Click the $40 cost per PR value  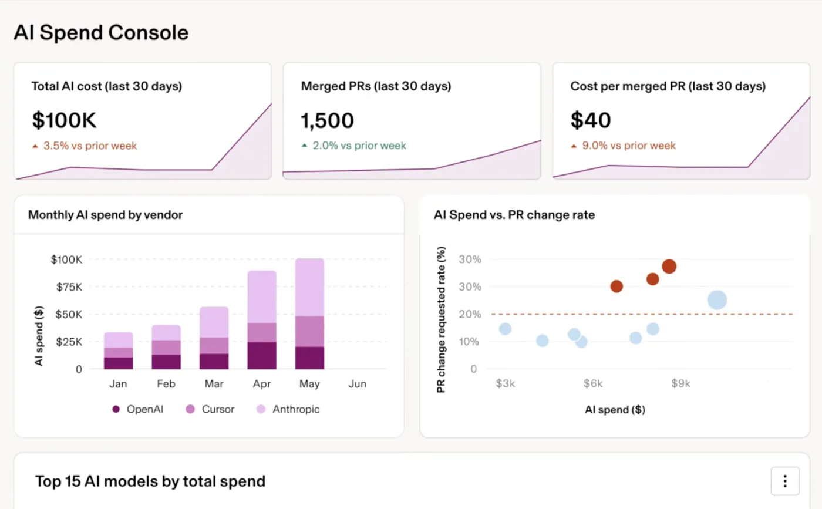click(x=591, y=120)
